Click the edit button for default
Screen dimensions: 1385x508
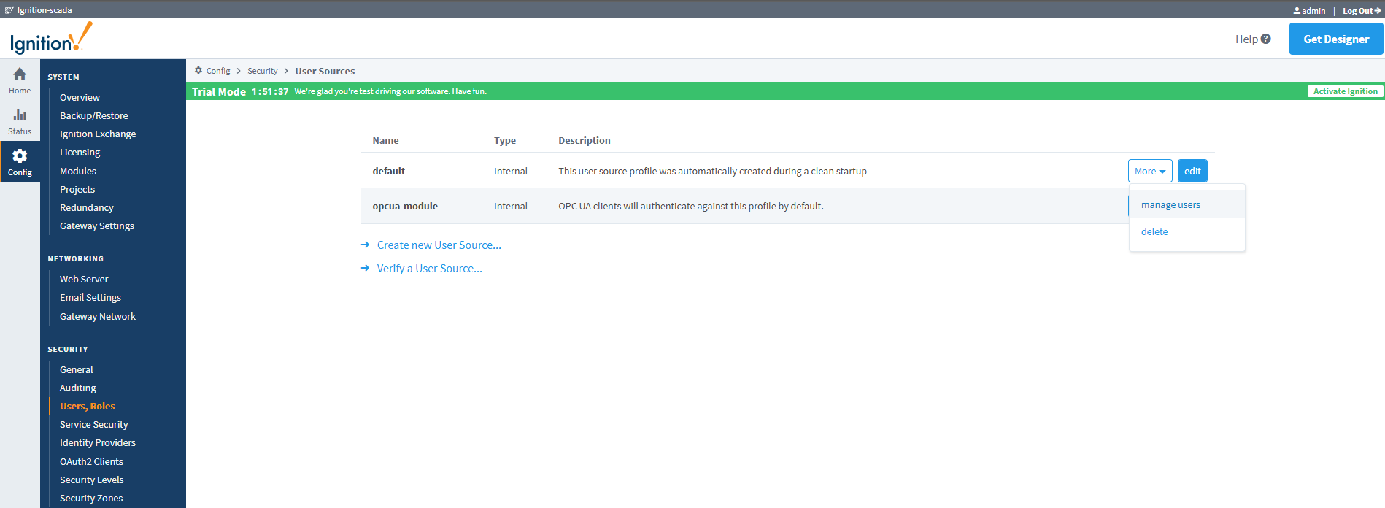pos(1192,171)
